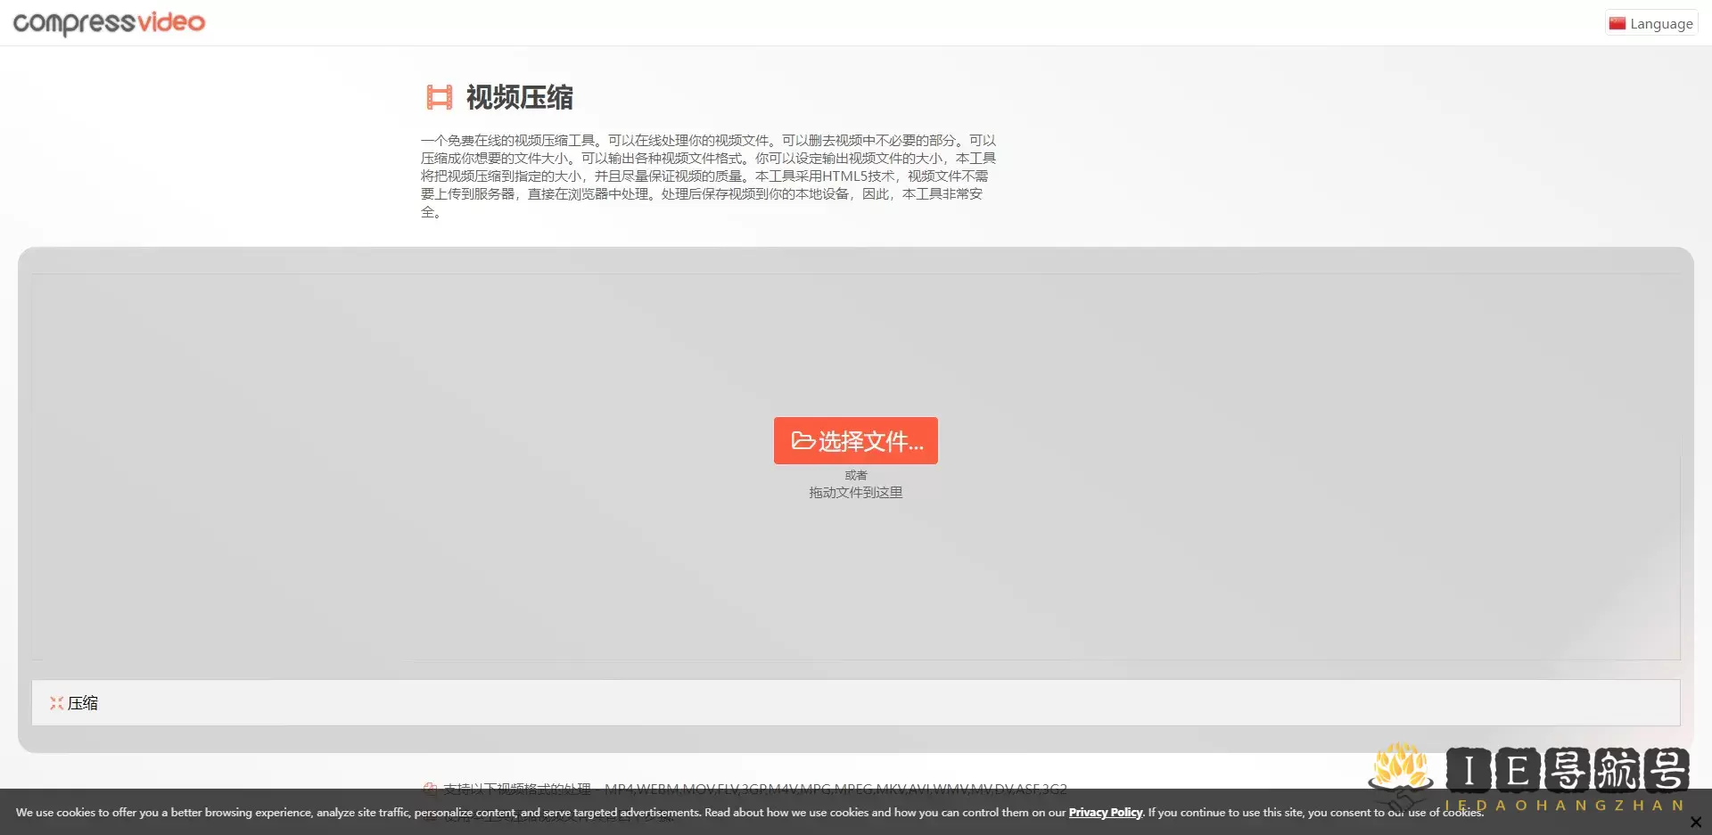Expand the 压缩 section bar
This screenshot has height=835, width=1712.
(x=856, y=703)
